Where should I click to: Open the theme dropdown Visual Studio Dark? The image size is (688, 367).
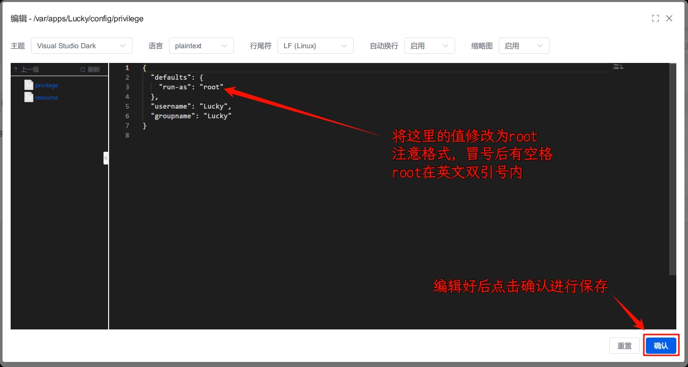coord(81,46)
